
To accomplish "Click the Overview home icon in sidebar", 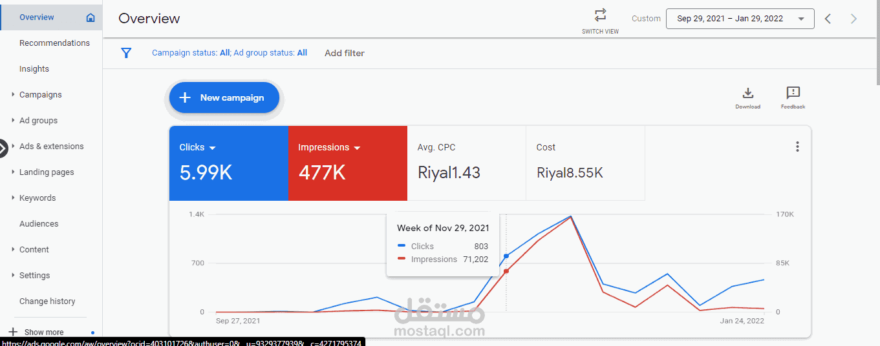I will click(91, 18).
